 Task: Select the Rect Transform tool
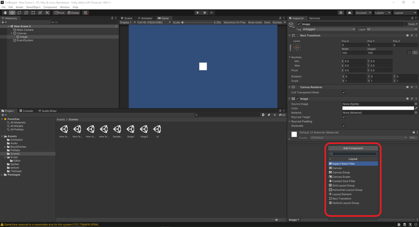[x=33, y=13]
